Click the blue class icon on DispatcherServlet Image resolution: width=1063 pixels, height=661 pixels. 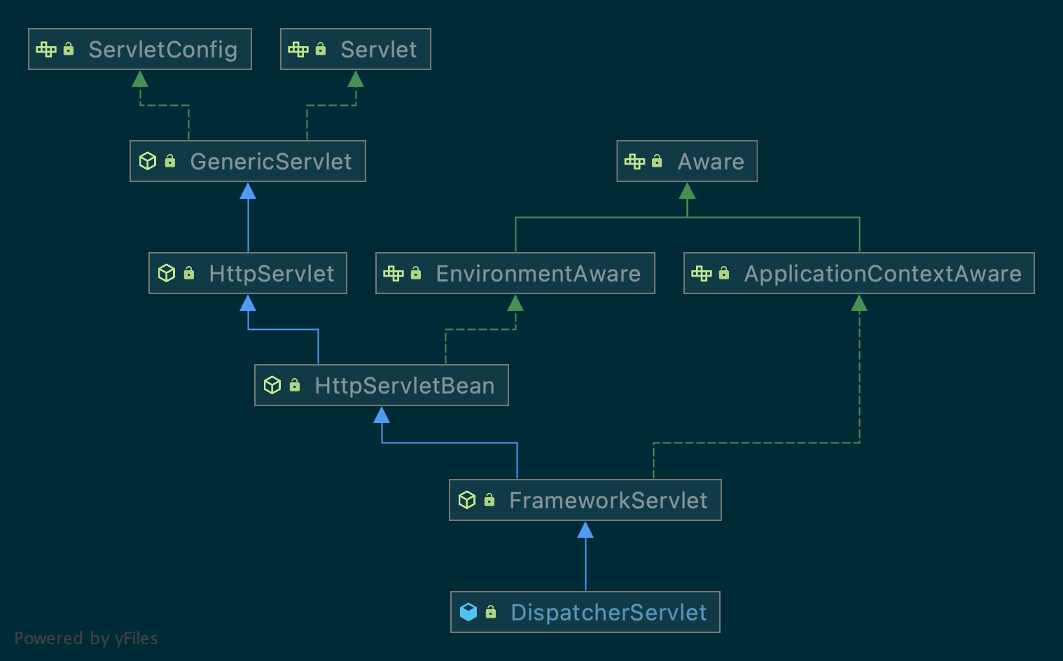[468, 612]
